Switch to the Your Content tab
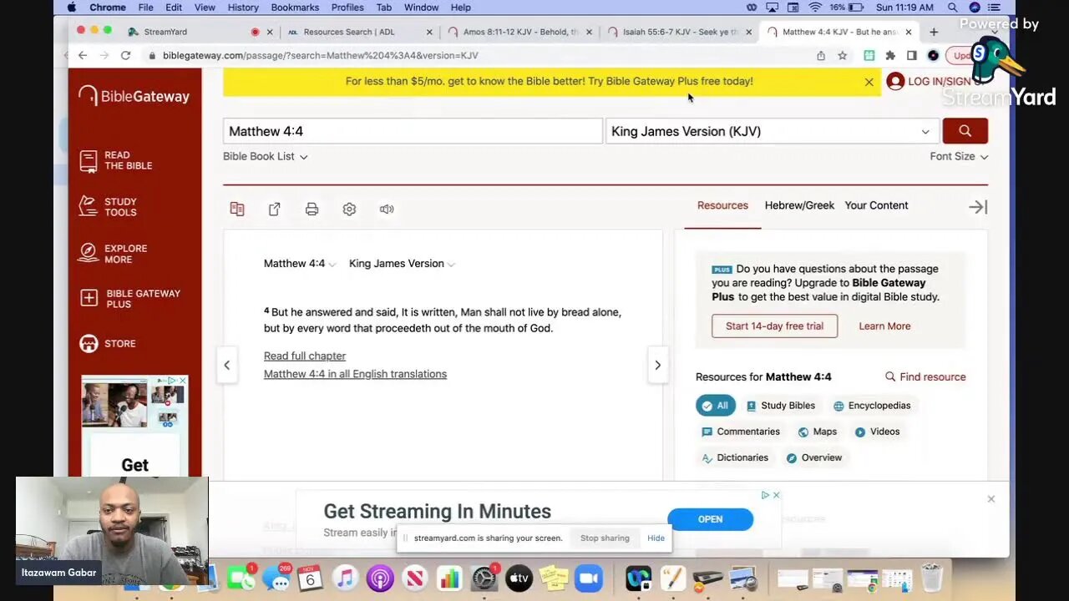The height and width of the screenshot is (601, 1069). (876, 205)
